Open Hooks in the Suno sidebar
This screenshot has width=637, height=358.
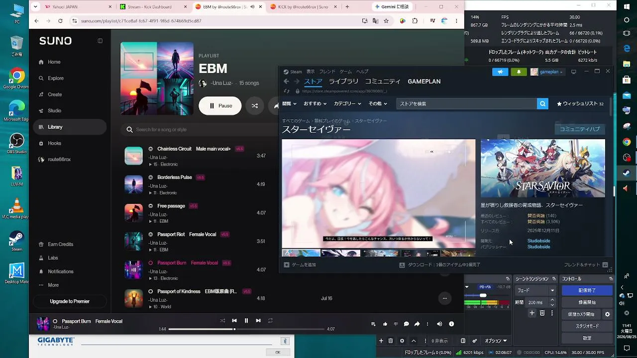click(55, 143)
